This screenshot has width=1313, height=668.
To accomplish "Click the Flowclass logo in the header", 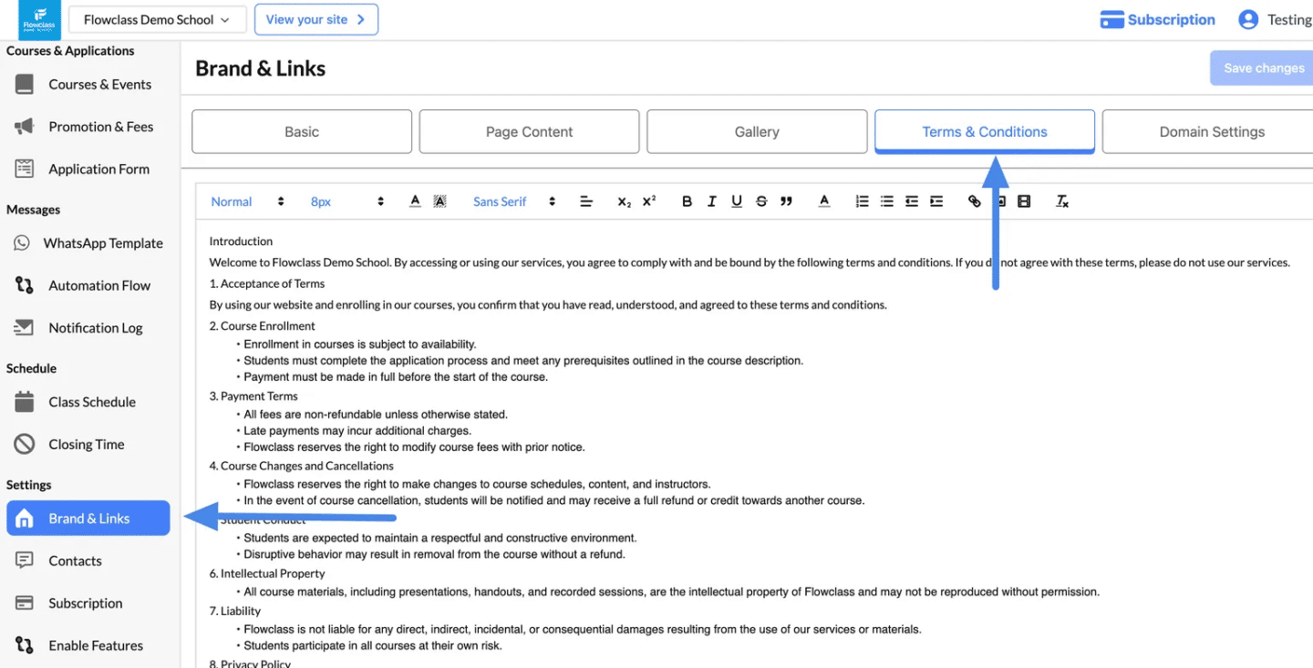I will (39, 19).
